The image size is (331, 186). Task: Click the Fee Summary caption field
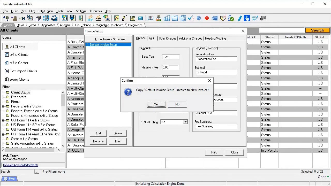(x=216, y=126)
